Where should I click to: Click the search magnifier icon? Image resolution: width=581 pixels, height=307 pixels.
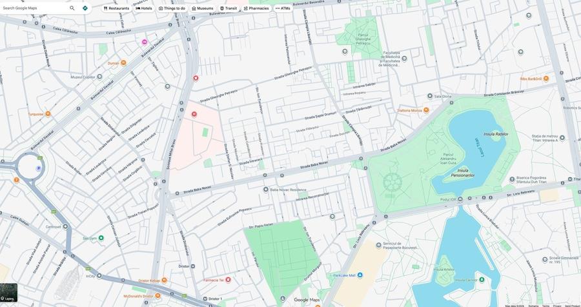(72, 8)
